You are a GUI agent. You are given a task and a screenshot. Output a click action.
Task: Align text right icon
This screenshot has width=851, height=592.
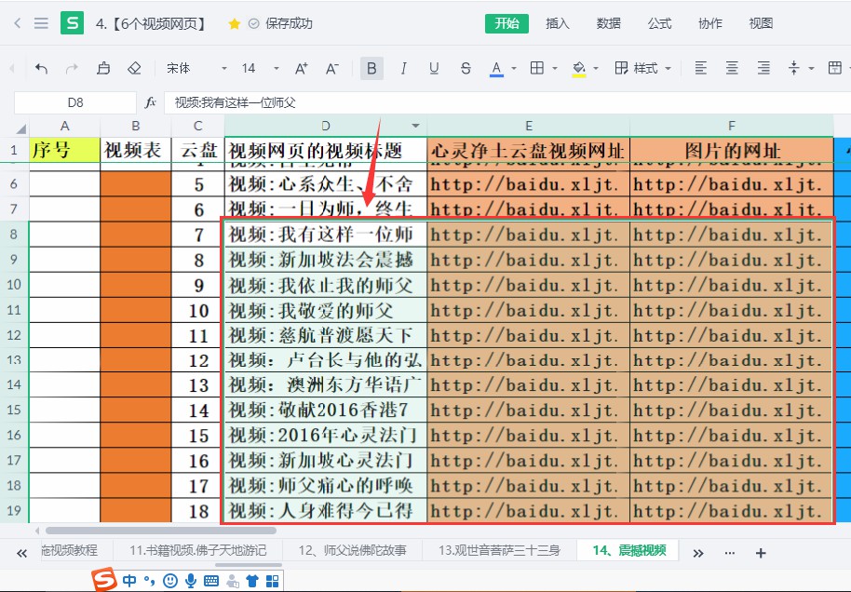pyautogui.click(x=763, y=68)
